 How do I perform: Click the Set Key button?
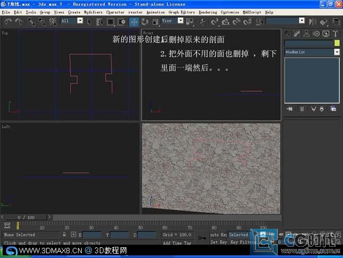pyautogui.click(x=219, y=242)
